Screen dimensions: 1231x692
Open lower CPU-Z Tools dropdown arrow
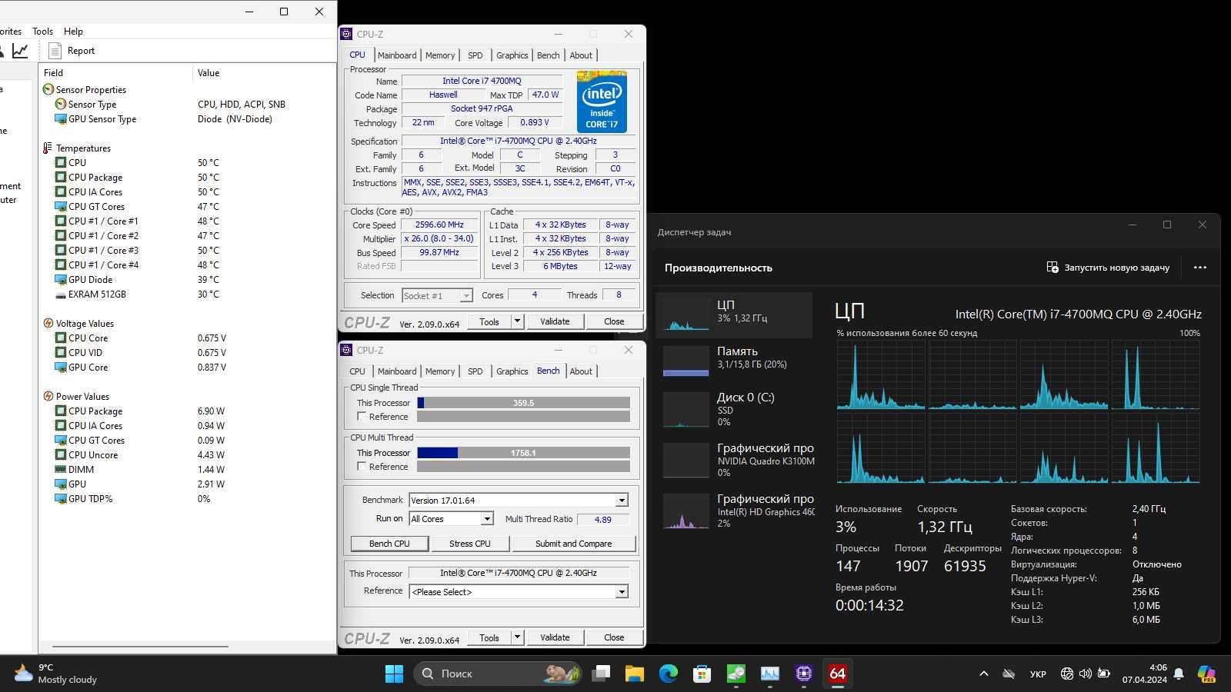pyautogui.click(x=518, y=637)
